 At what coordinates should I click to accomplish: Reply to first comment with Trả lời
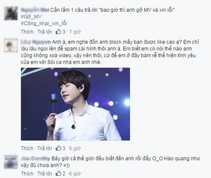coord(44,32)
